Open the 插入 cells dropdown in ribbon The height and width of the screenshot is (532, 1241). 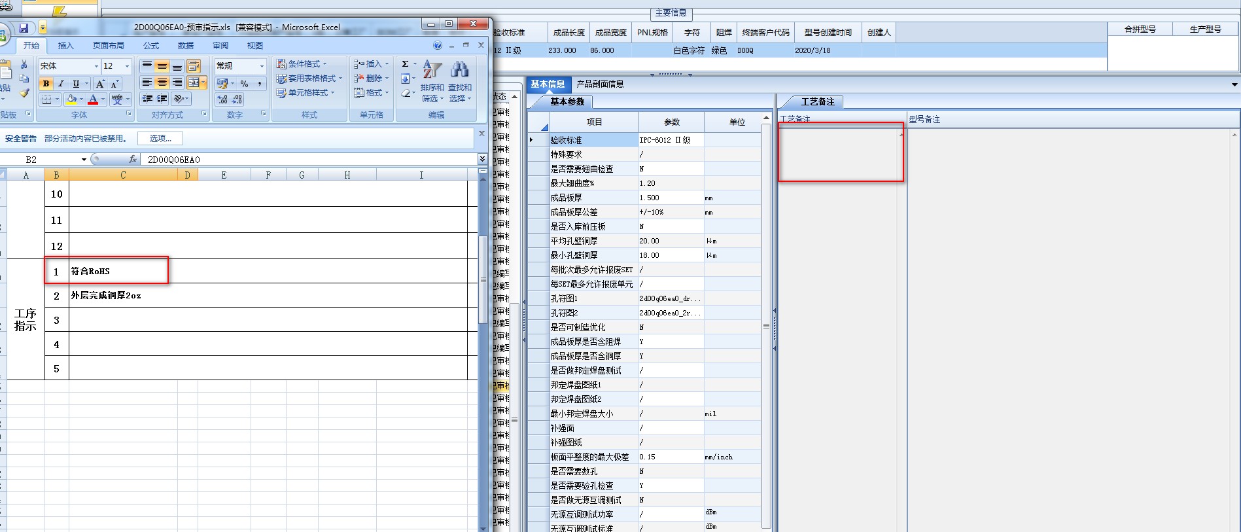click(x=371, y=64)
